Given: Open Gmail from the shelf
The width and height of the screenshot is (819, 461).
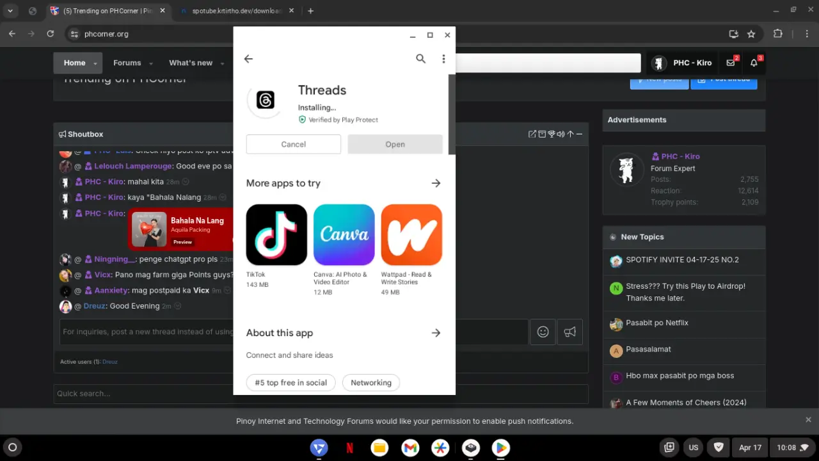Looking at the screenshot, I should [410, 448].
